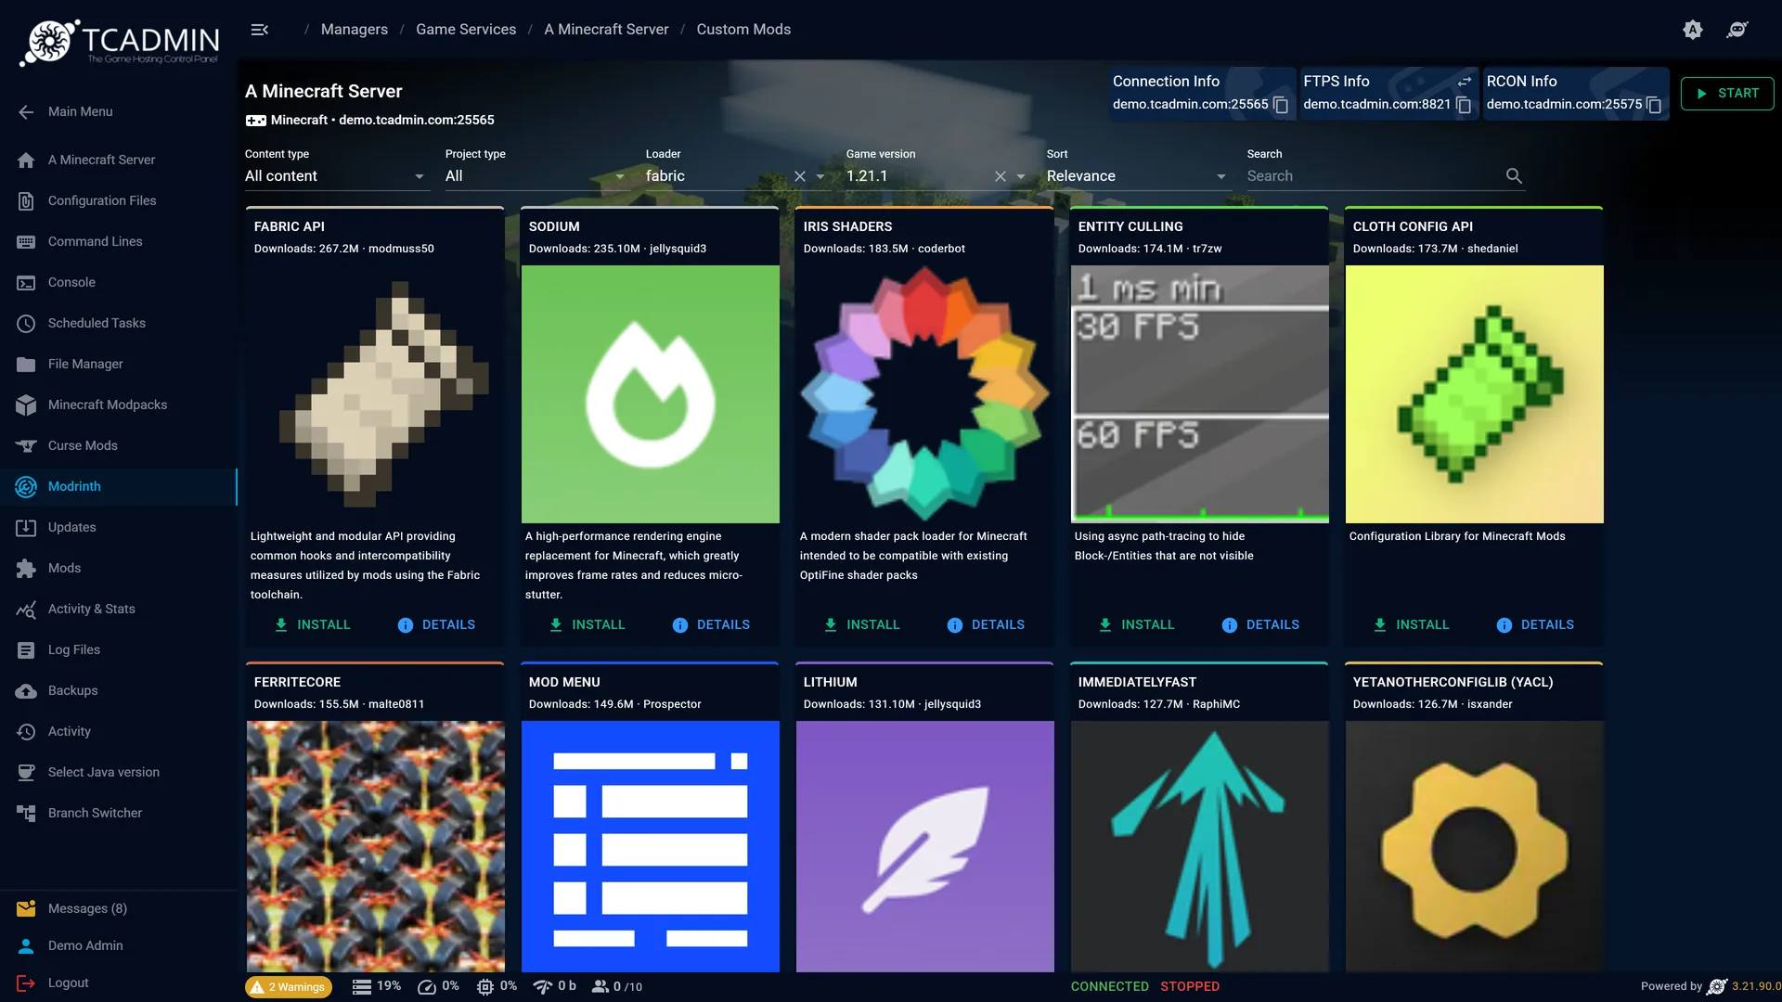
Task: Open Minecraft Modpacks in sidebar
Action: (119, 405)
